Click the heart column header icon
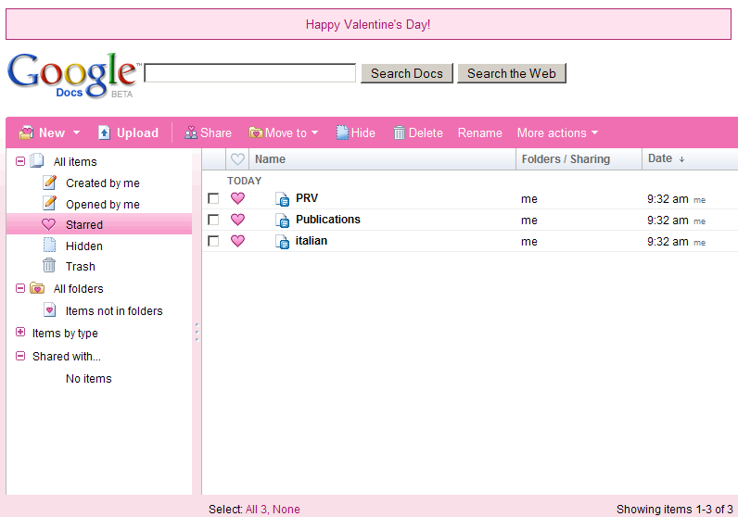738x517 pixels. pyautogui.click(x=237, y=159)
